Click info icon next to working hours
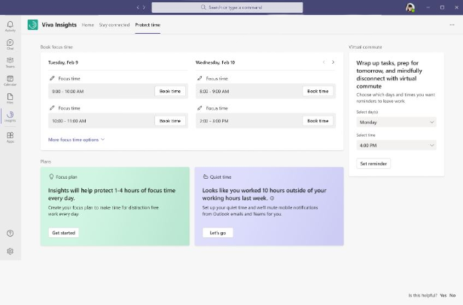Viewport: 463px width, 305px height. tap(272, 198)
